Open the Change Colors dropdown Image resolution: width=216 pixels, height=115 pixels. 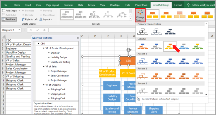click(140, 15)
